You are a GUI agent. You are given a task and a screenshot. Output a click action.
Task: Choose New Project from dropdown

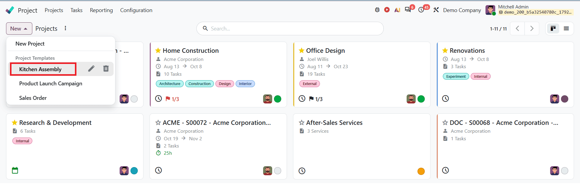click(30, 44)
